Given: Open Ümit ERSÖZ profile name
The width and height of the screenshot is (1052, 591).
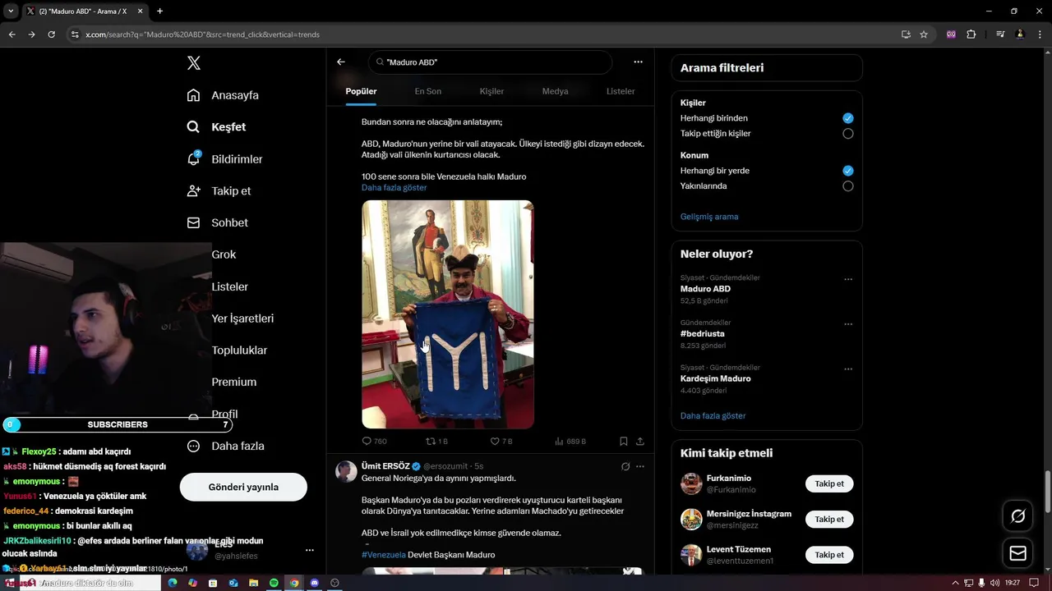Looking at the screenshot, I should (385, 466).
